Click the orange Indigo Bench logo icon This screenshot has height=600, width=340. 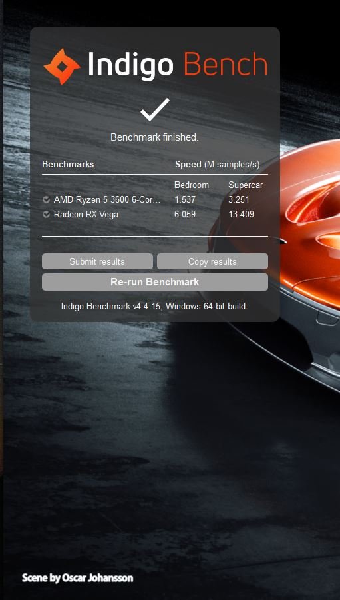(x=62, y=67)
